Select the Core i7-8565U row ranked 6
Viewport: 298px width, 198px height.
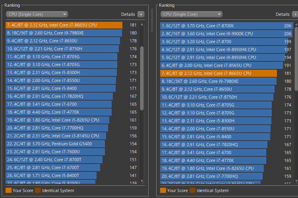(x=218, y=65)
